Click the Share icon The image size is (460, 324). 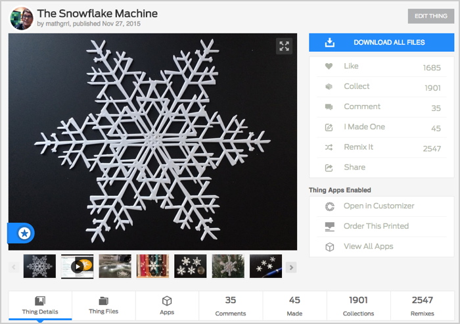point(329,168)
